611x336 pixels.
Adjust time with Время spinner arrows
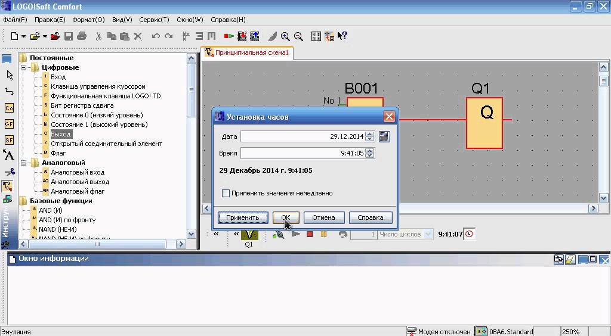pos(370,153)
